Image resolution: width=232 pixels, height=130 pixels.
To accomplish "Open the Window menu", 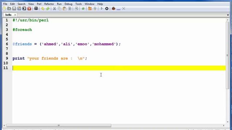I will pos(90,4).
